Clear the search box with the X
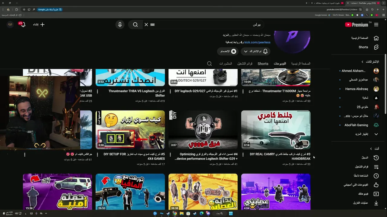The width and height of the screenshot is (387, 217). (x=146, y=25)
